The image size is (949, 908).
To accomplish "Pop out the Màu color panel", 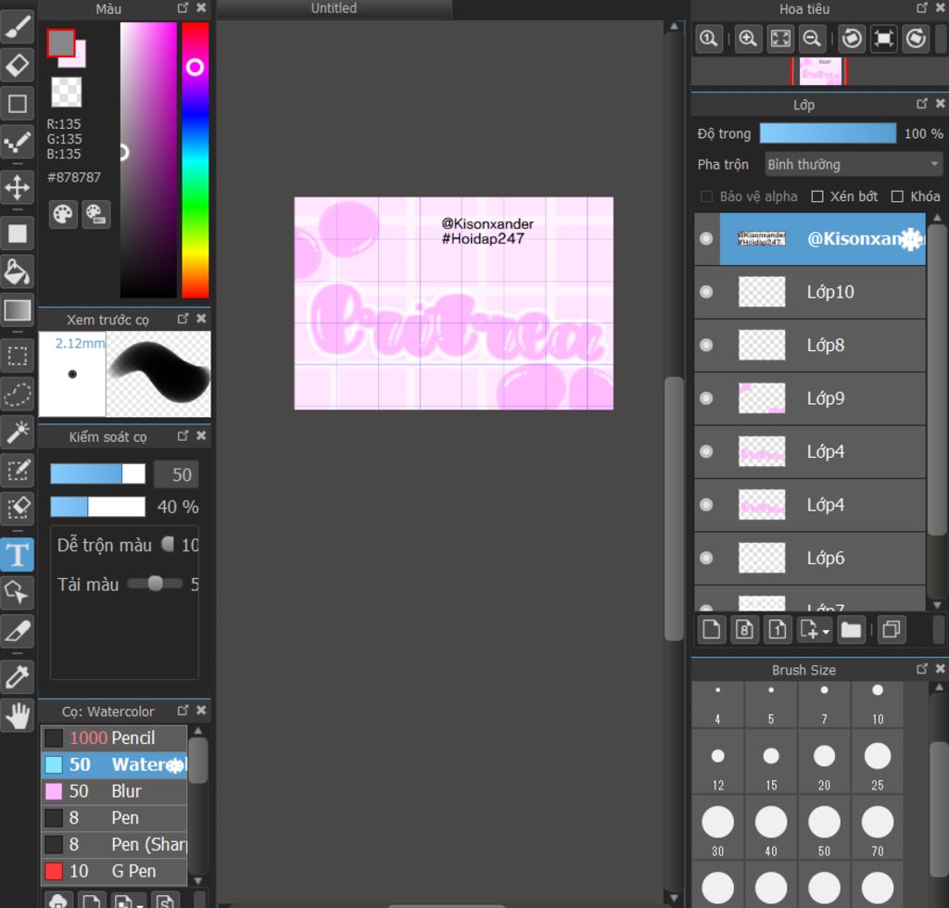I will [x=183, y=7].
